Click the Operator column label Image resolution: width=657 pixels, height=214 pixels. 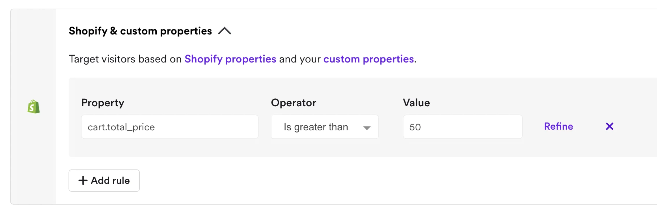click(x=293, y=103)
